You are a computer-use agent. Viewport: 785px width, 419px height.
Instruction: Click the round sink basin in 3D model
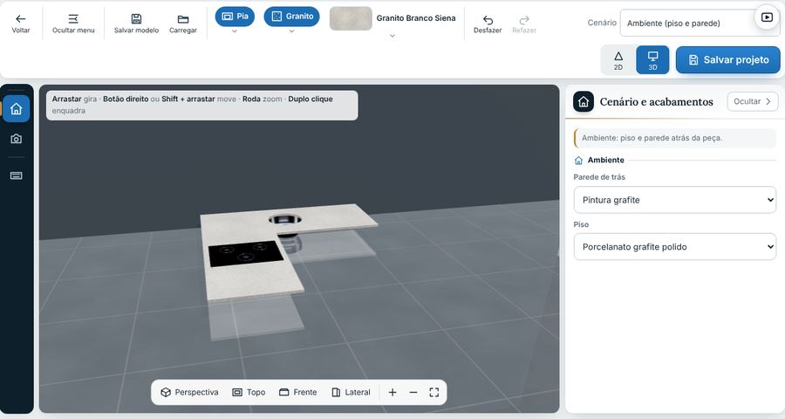285,219
